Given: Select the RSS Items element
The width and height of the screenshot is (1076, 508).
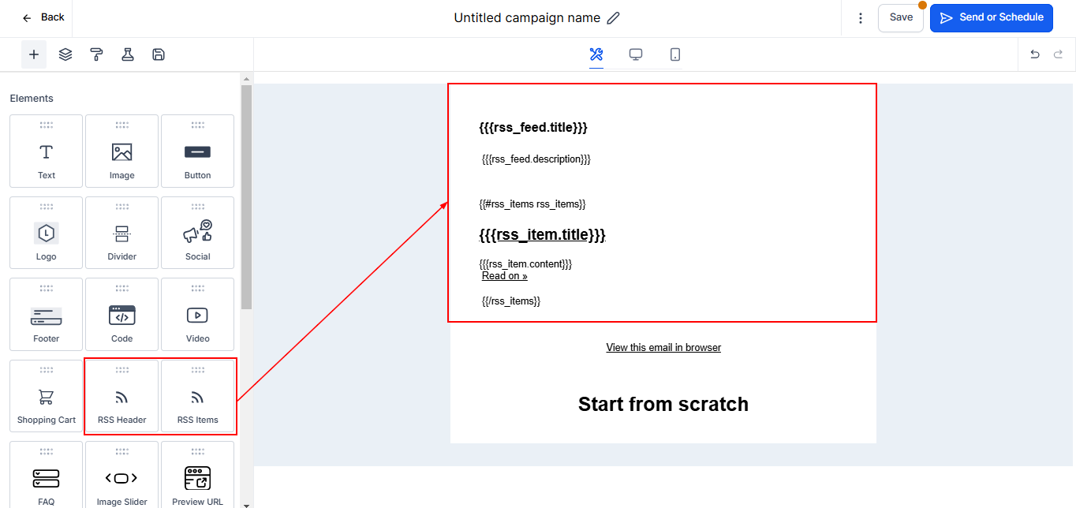Looking at the screenshot, I should click(x=197, y=396).
